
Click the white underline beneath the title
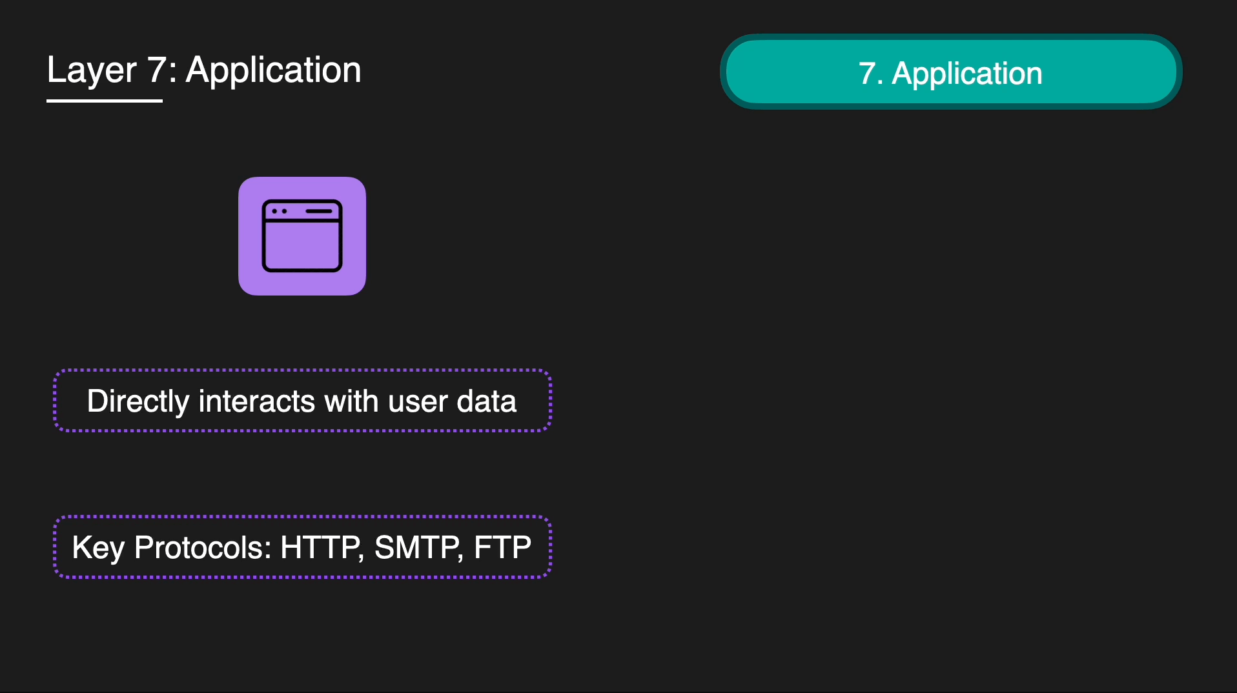click(105, 101)
